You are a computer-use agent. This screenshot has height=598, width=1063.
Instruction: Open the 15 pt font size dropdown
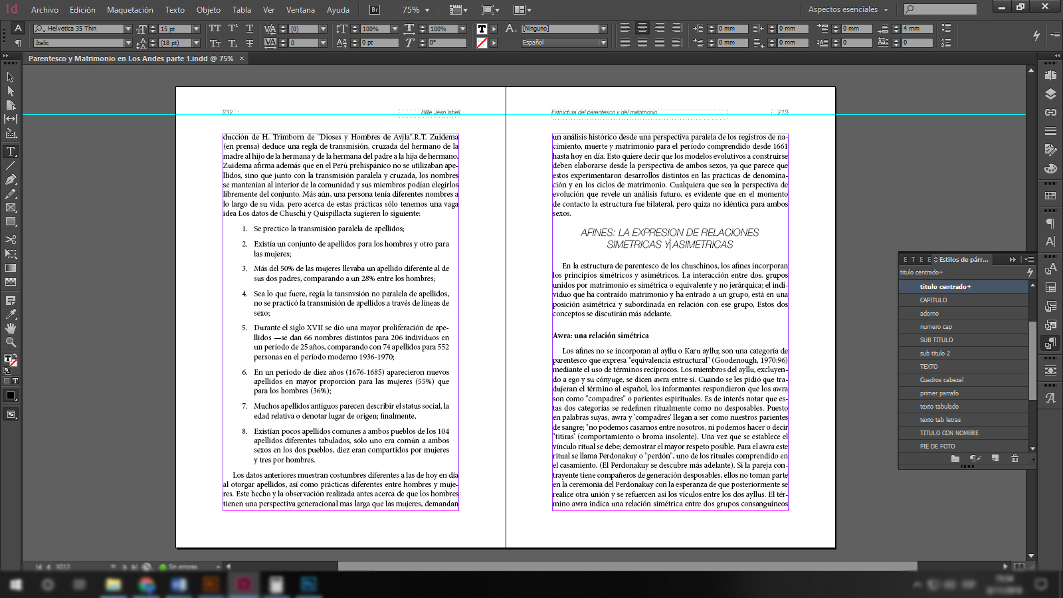(x=196, y=29)
